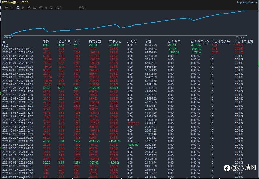This screenshot has width=259, height=179.
Task: Open the 币 currency tab
Action: (x=40, y=8)
